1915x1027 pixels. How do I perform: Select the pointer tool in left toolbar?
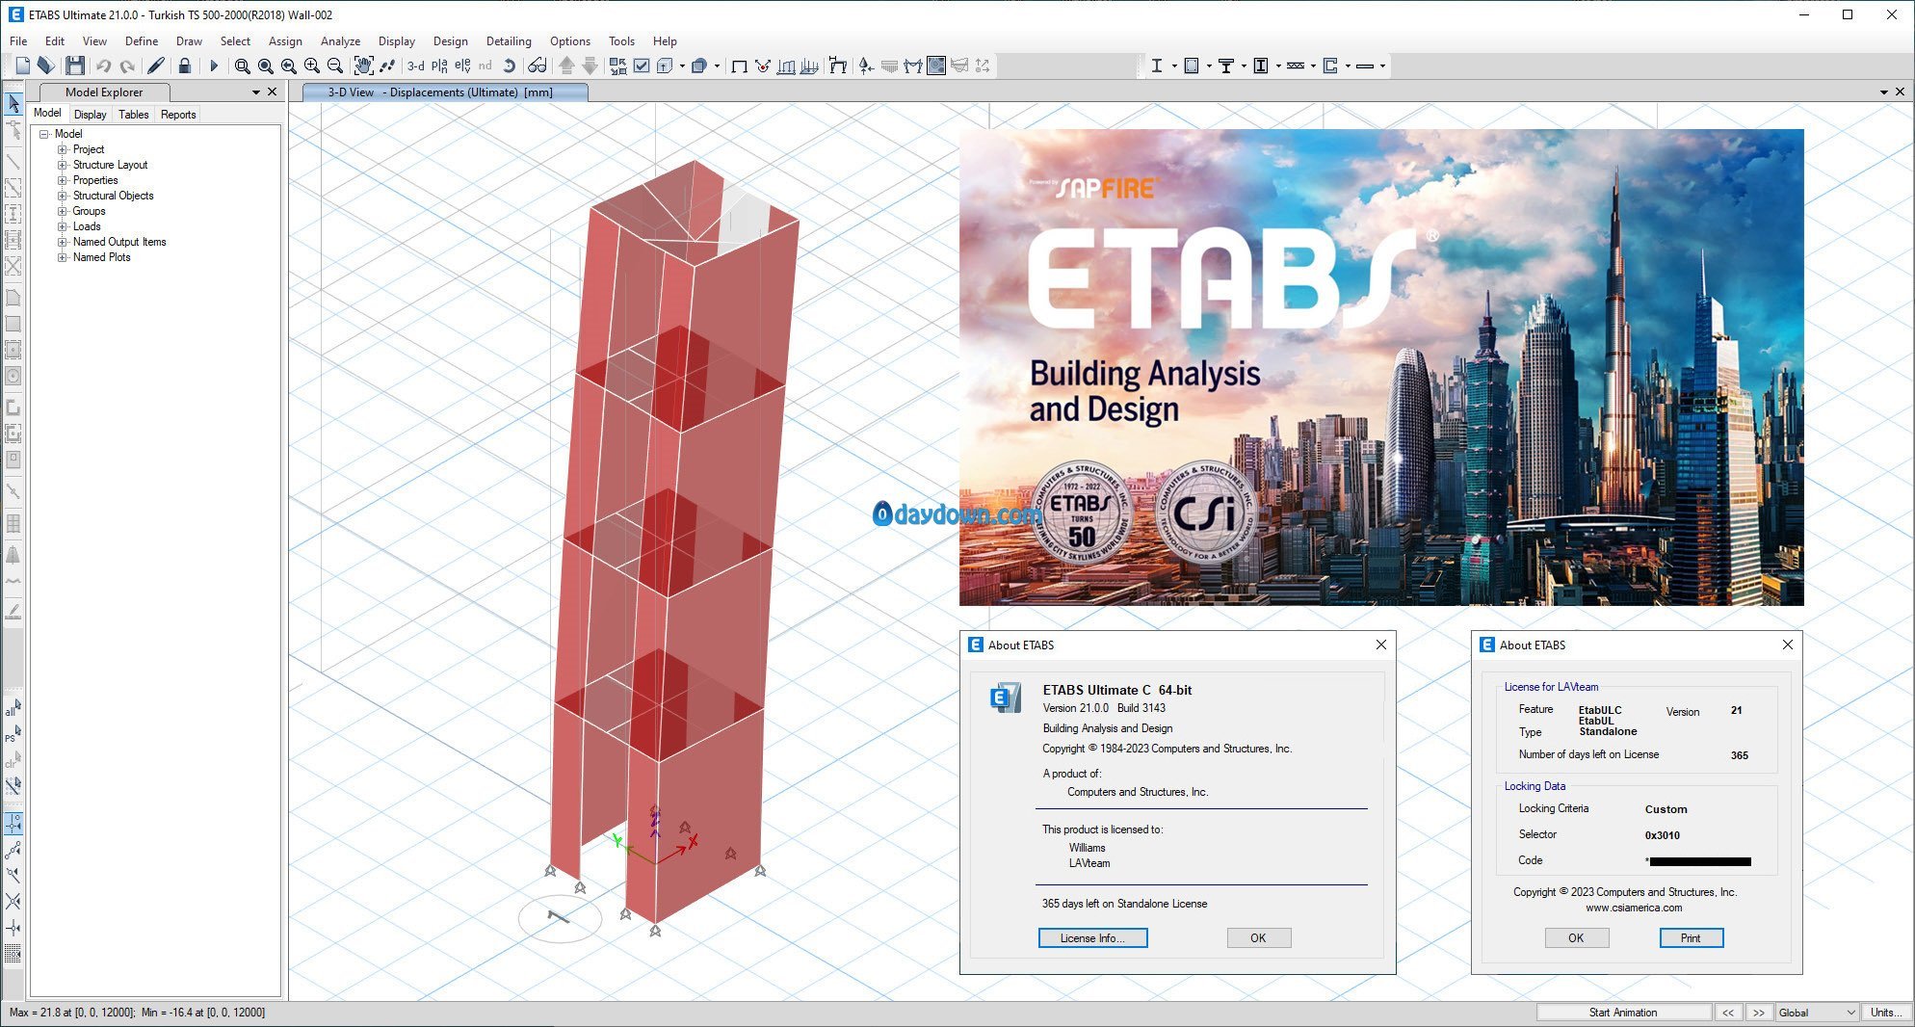13,103
